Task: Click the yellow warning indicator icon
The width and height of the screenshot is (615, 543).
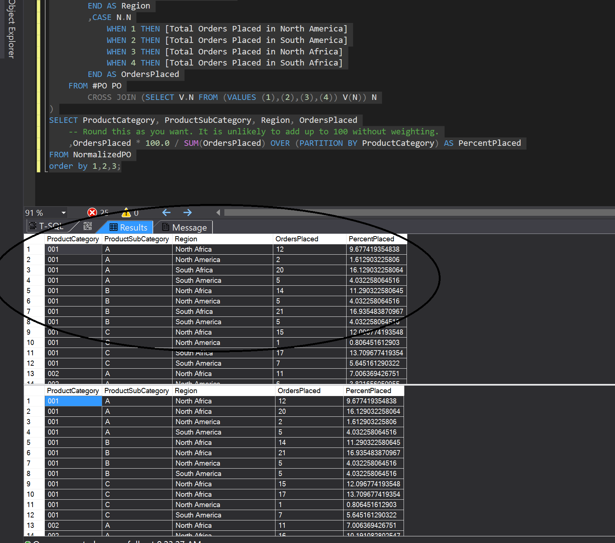Action: (x=126, y=212)
